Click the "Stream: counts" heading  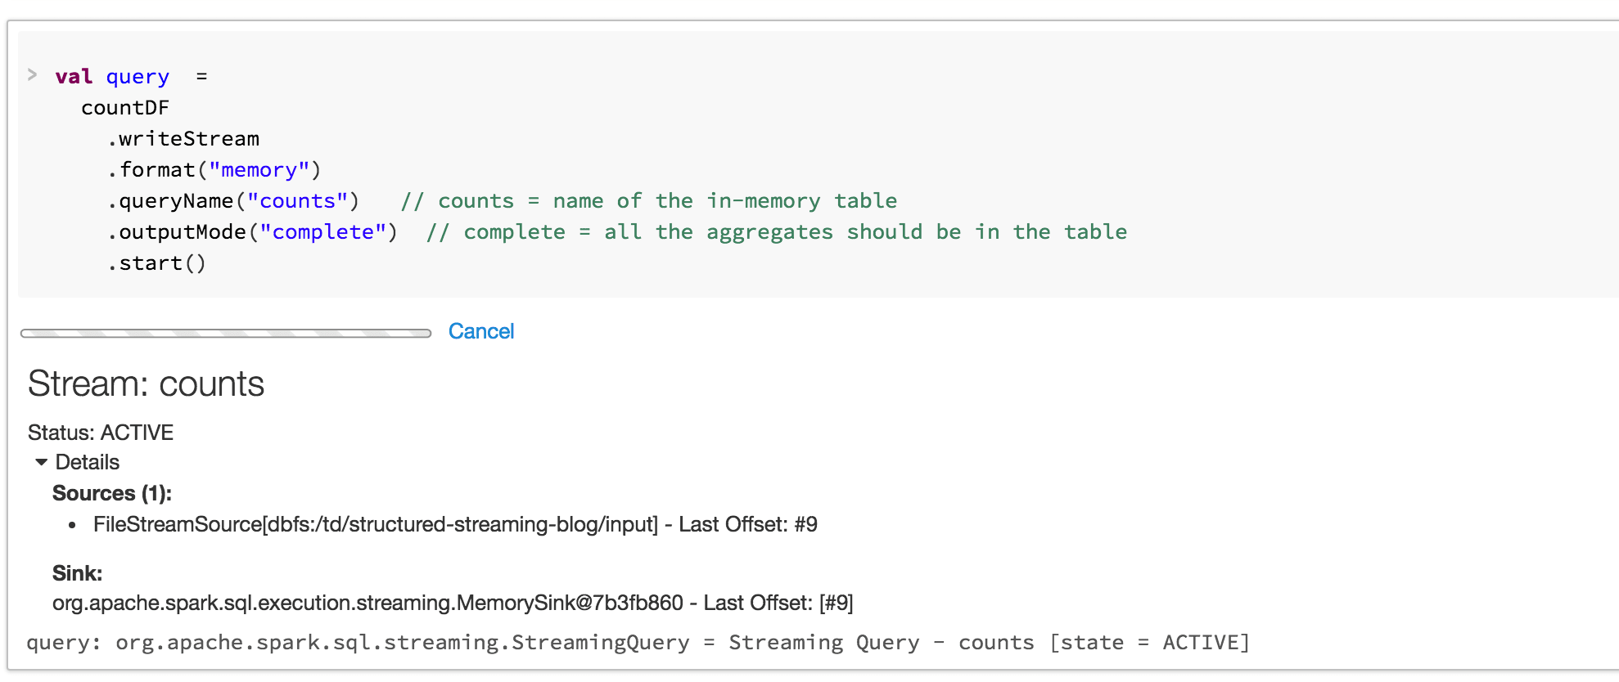(146, 384)
